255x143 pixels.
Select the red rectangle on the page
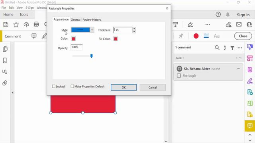[83, 104]
